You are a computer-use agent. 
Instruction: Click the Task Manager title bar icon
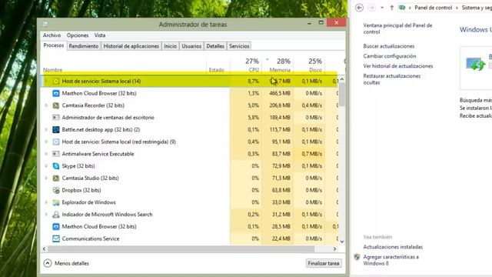(45, 24)
